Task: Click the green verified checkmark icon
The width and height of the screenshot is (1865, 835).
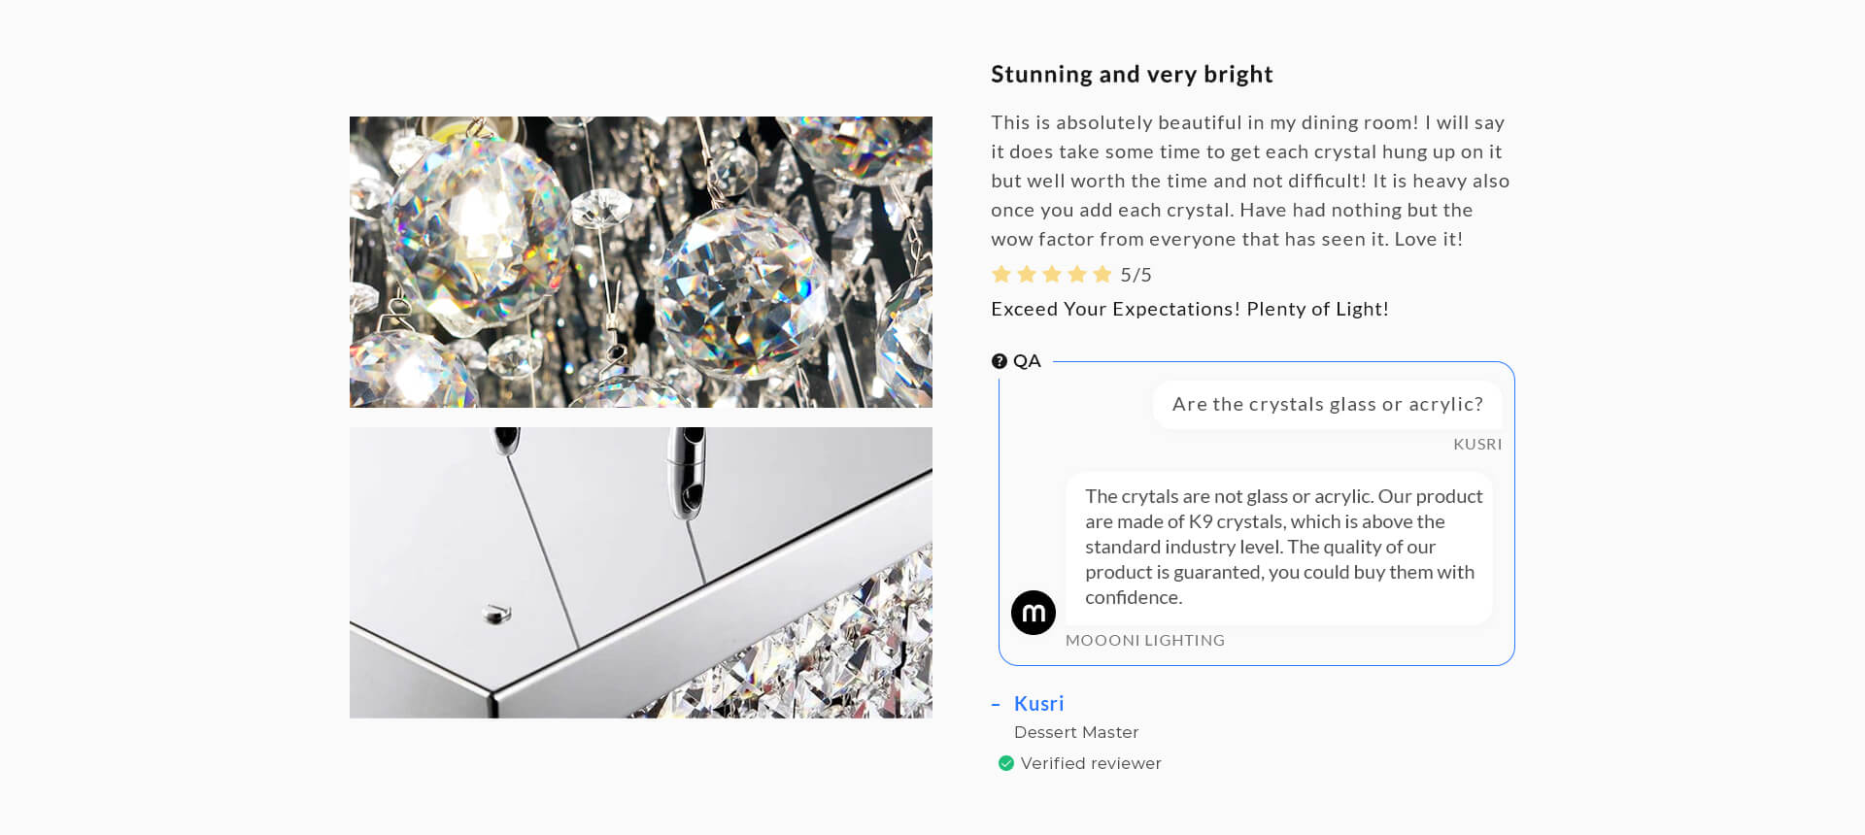Action: [1006, 763]
